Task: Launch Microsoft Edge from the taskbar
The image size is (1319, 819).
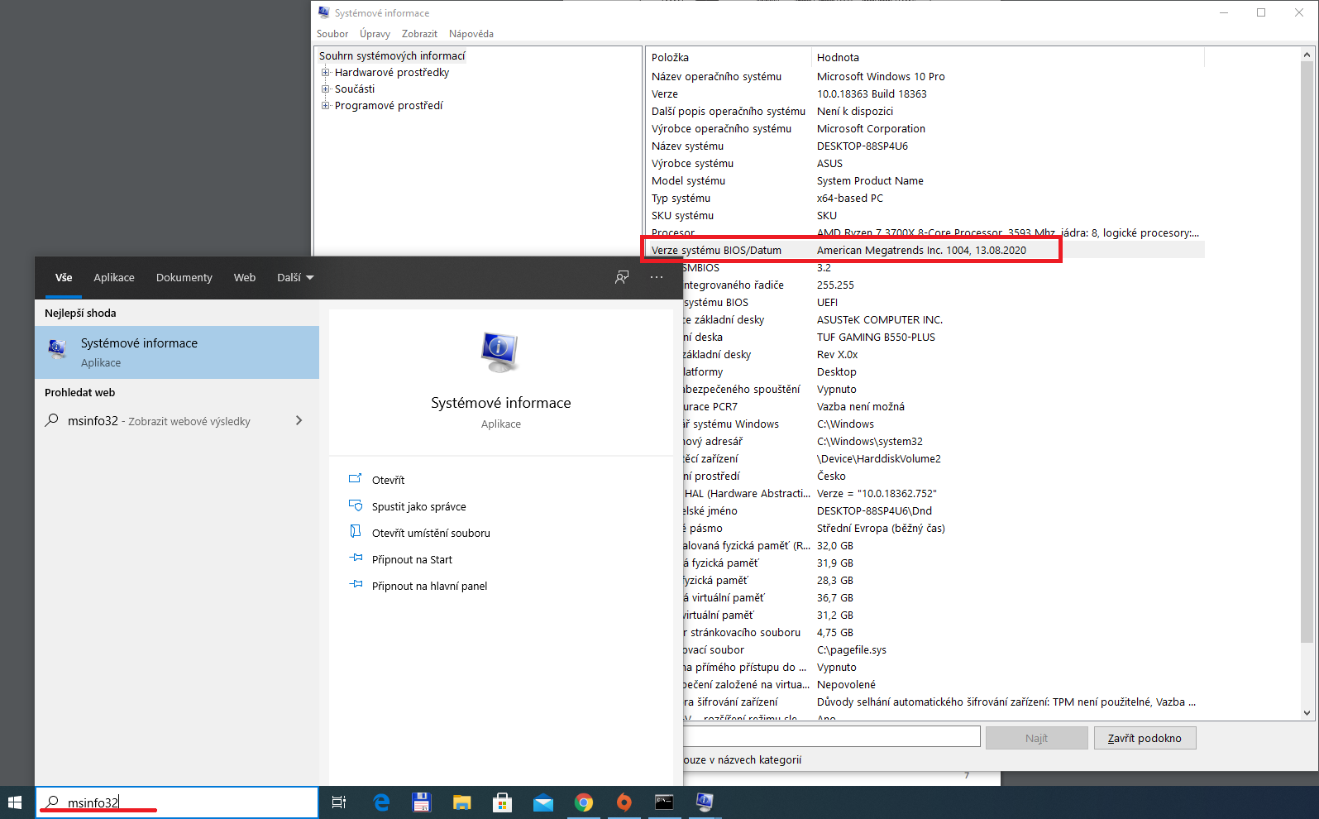Action: 381,802
